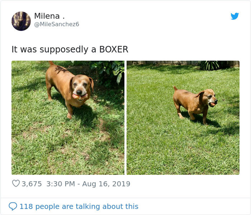Click the Aug 16, 2019 date
Screen dimensions: 251x215
pyautogui.click(x=106, y=184)
